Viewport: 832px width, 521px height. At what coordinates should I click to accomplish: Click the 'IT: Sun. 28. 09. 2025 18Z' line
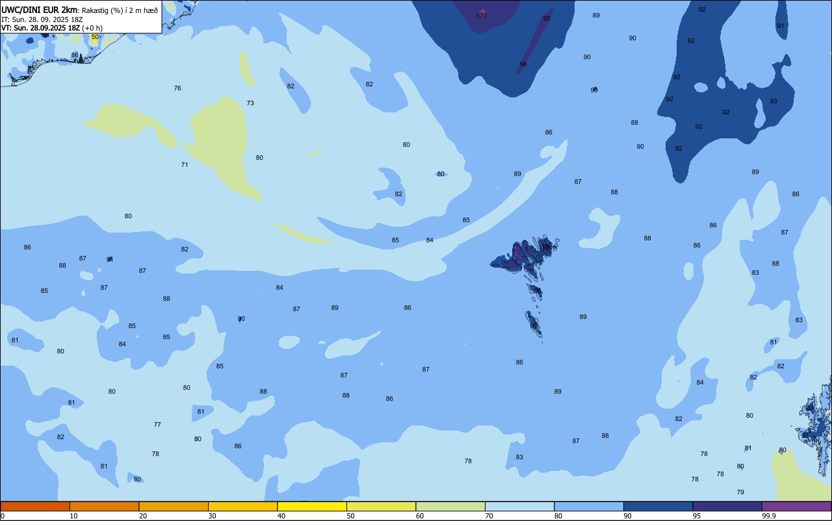point(42,19)
